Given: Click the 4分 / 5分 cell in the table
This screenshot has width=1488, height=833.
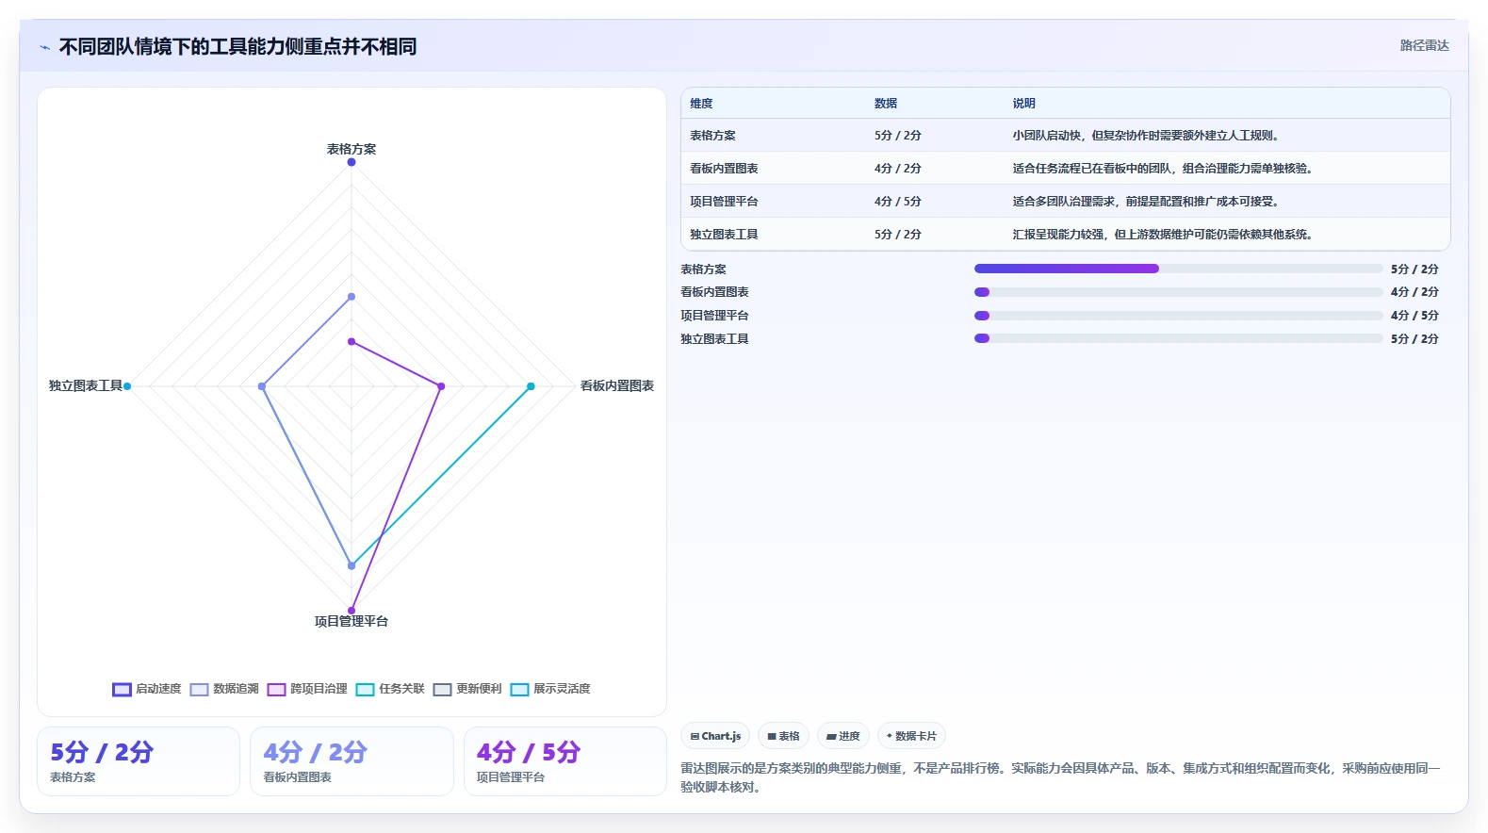Looking at the screenshot, I should [898, 202].
